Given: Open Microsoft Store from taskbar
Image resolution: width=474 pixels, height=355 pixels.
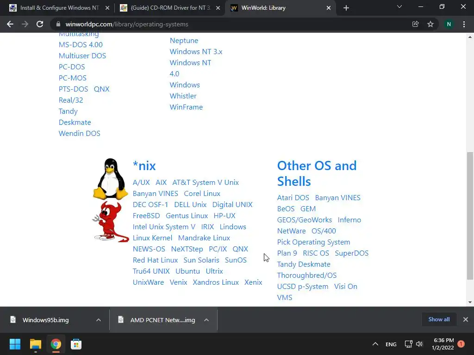Looking at the screenshot, I should coord(76,344).
